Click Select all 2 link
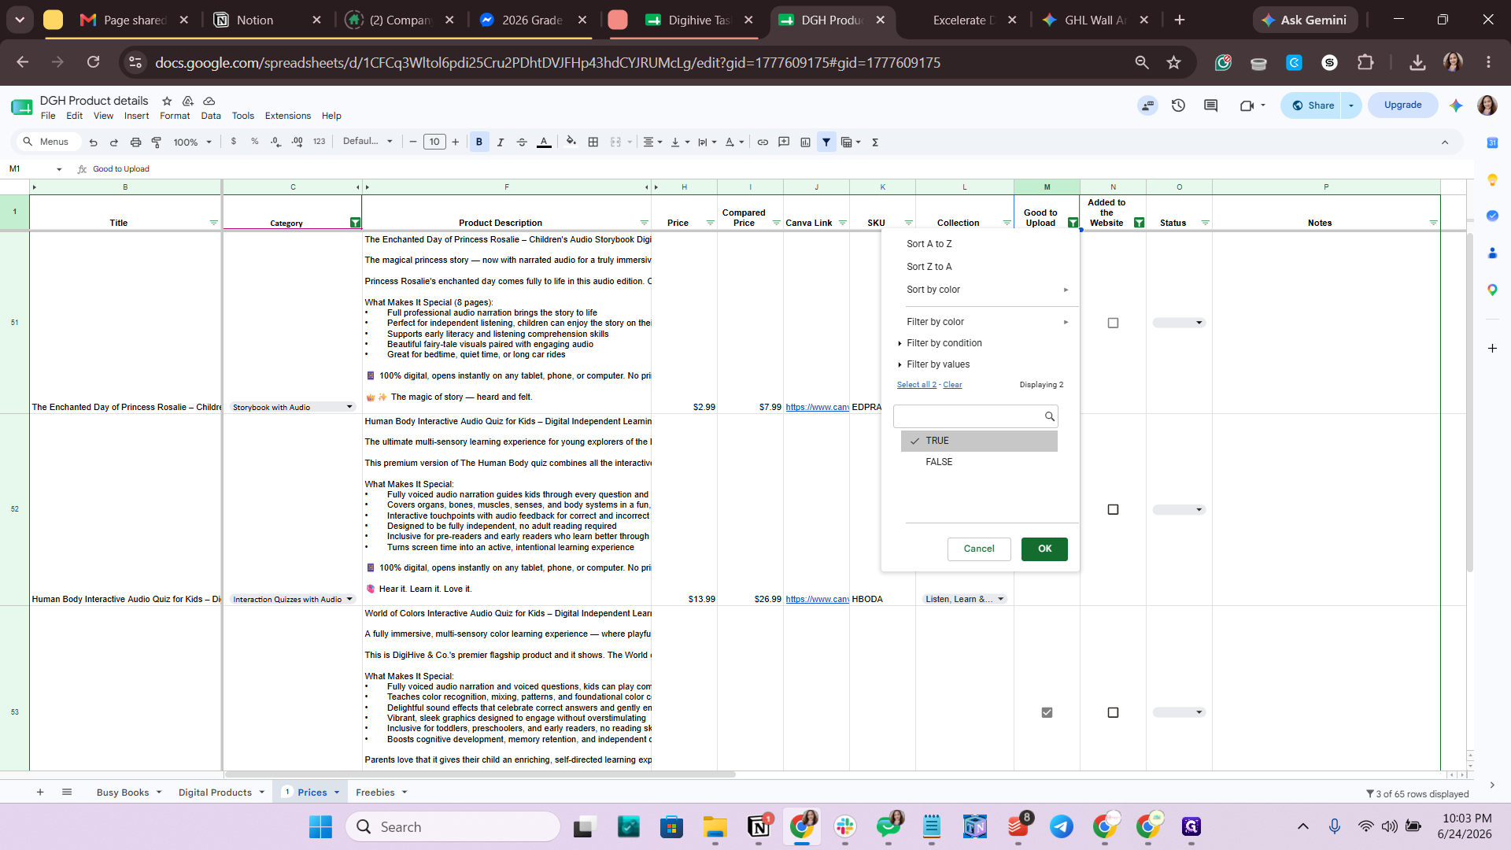Image resolution: width=1511 pixels, height=850 pixels. (x=917, y=385)
